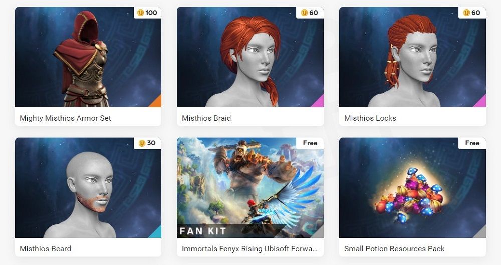Click the pink rarity corner on Misthios Braid

319,103
